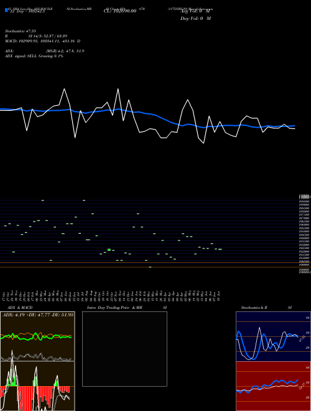
Task: Select the '12 Day' SMA value label
Action: point(27,11)
